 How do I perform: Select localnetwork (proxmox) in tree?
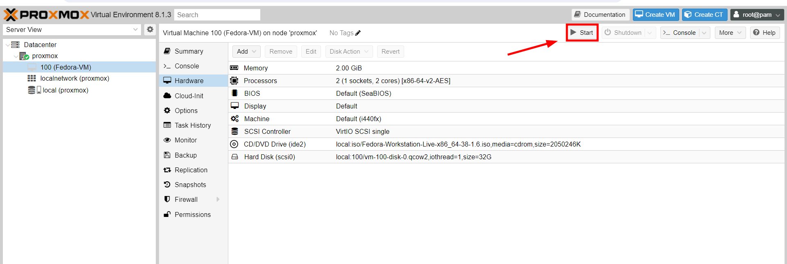(75, 78)
